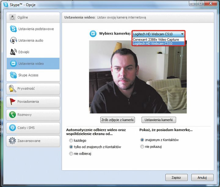Click the Zaawansowane gear icon

click(12, 141)
